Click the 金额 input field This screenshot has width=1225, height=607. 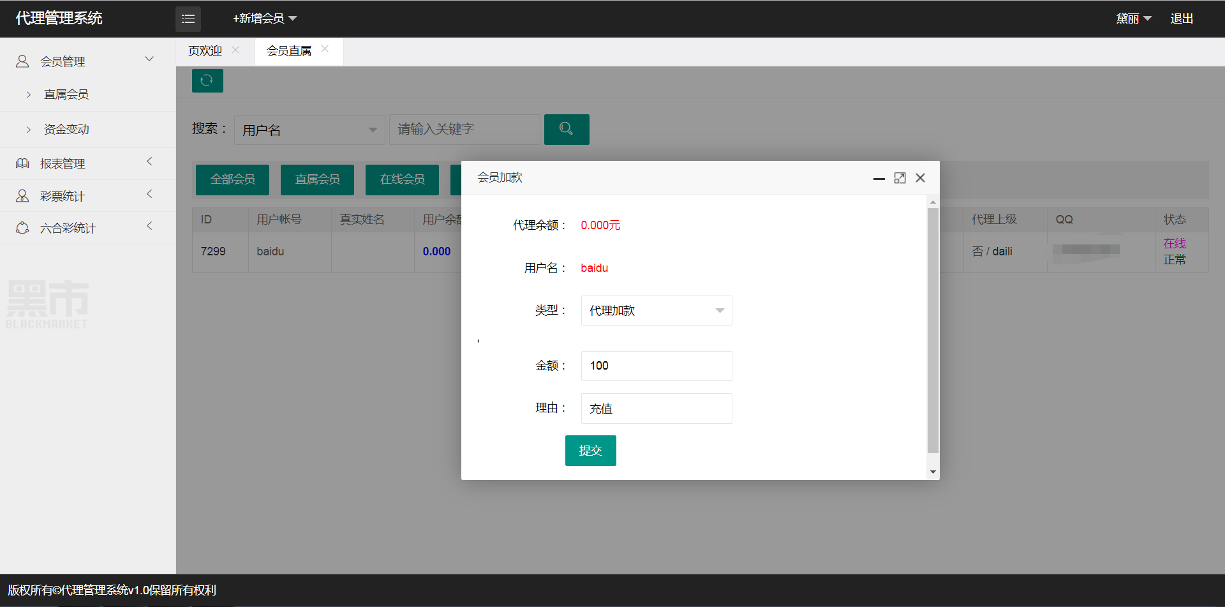657,366
